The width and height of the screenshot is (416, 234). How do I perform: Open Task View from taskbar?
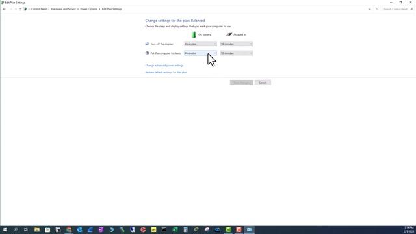point(26,229)
